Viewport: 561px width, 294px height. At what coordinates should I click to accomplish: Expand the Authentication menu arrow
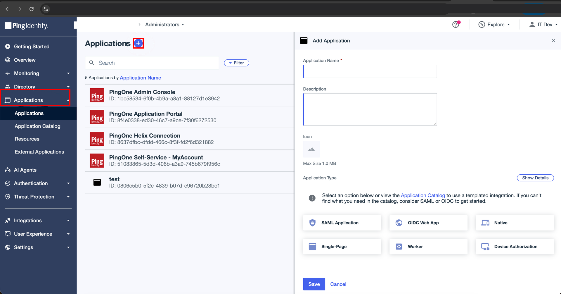(x=68, y=183)
